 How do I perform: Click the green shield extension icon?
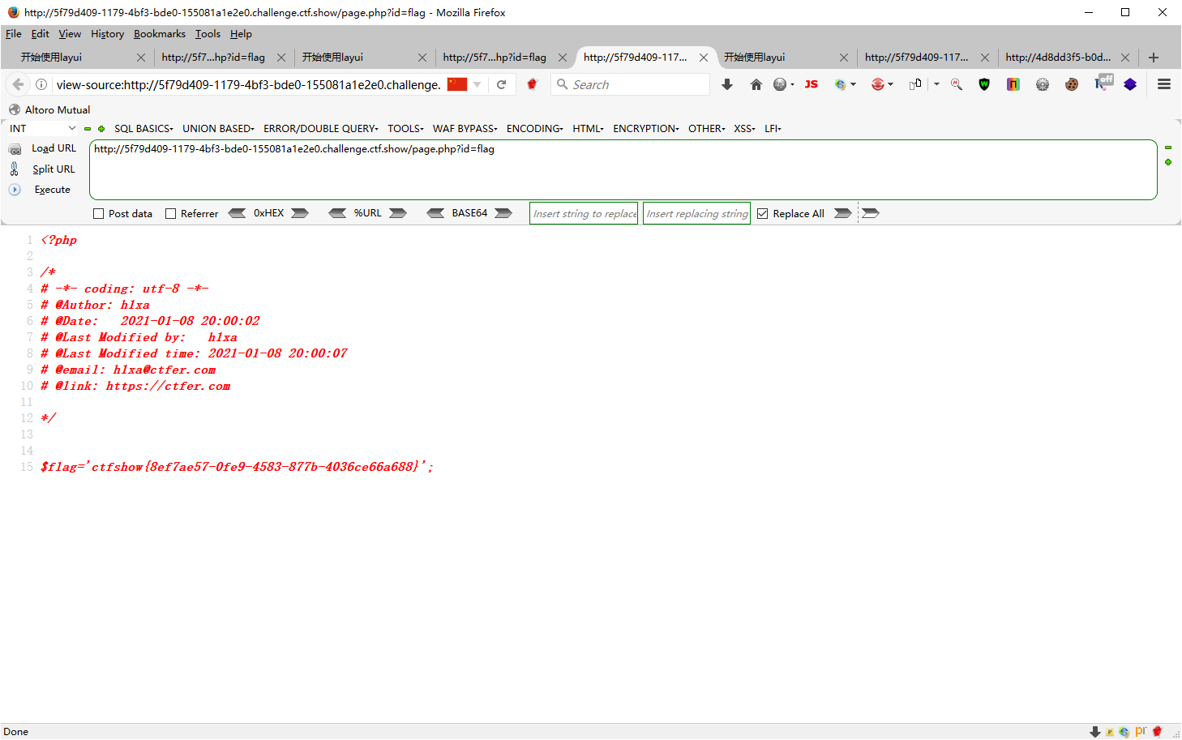[984, 84]
